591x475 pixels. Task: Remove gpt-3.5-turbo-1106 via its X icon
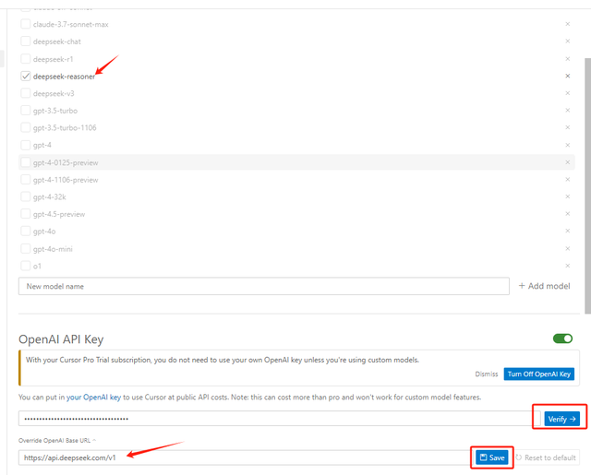pos(568,127)
